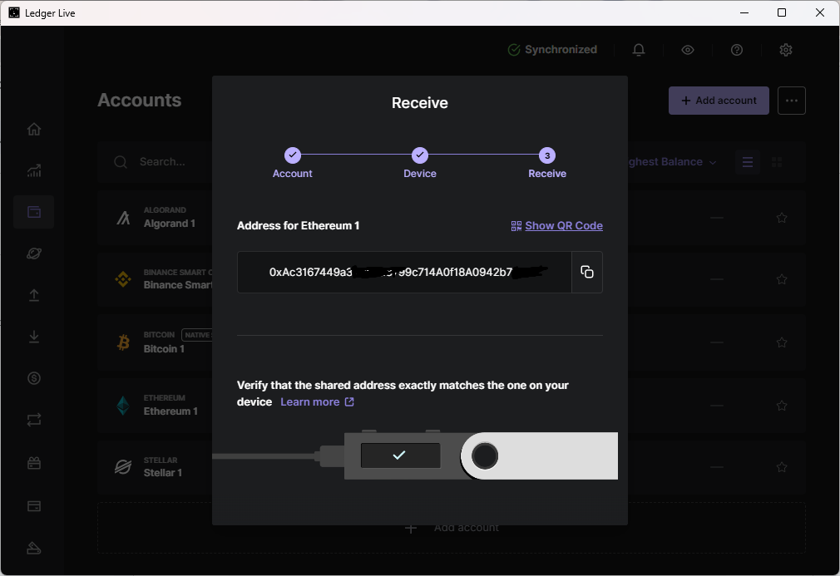Maximize the Ledger Live window
The image size is (840, 576).
pos(782,12)
